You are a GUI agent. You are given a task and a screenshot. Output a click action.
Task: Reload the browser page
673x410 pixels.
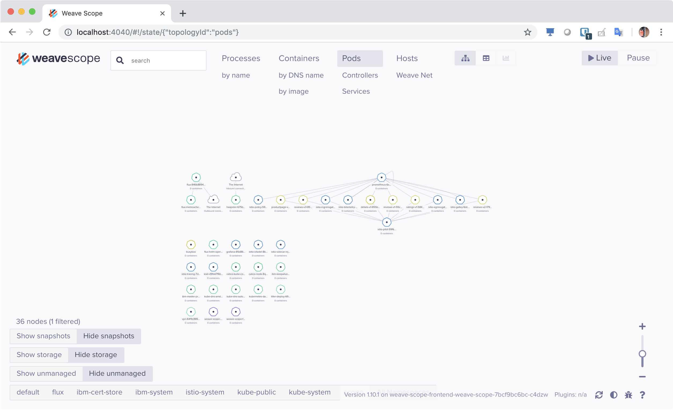47,32
